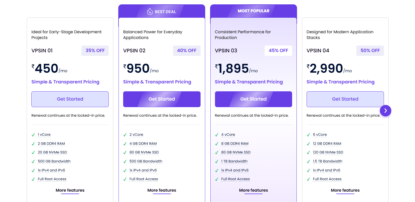The image size is (415, 202).
Task: Click the 50% OFF badge on VPSIN 04
Action: [x=370, y=50]
